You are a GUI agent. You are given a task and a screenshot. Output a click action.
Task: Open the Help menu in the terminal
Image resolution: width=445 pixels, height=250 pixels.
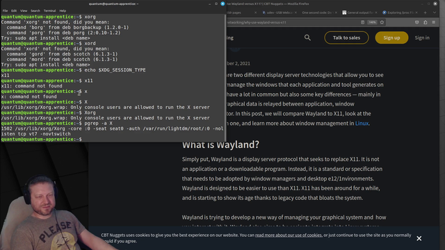63,11
